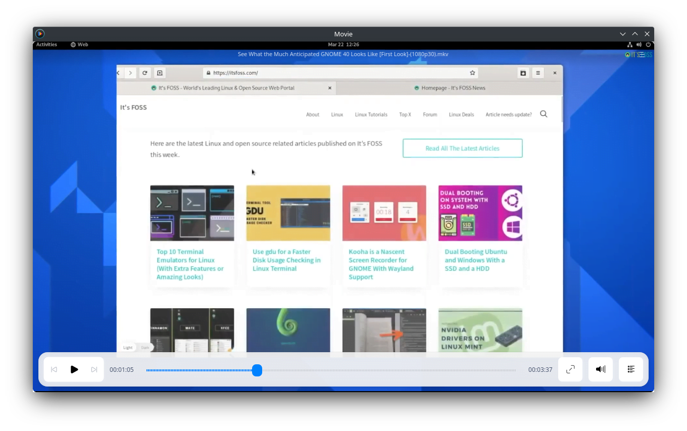The height and width of the screenshot is (431, 687).
Task: Click the total duration 00:03:37
Action: point(540,370)
